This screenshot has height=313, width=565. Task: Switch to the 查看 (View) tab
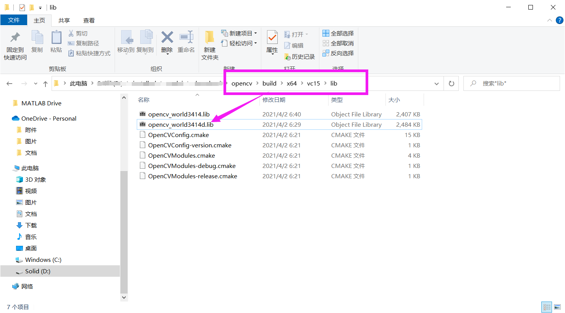click(89, 20)
